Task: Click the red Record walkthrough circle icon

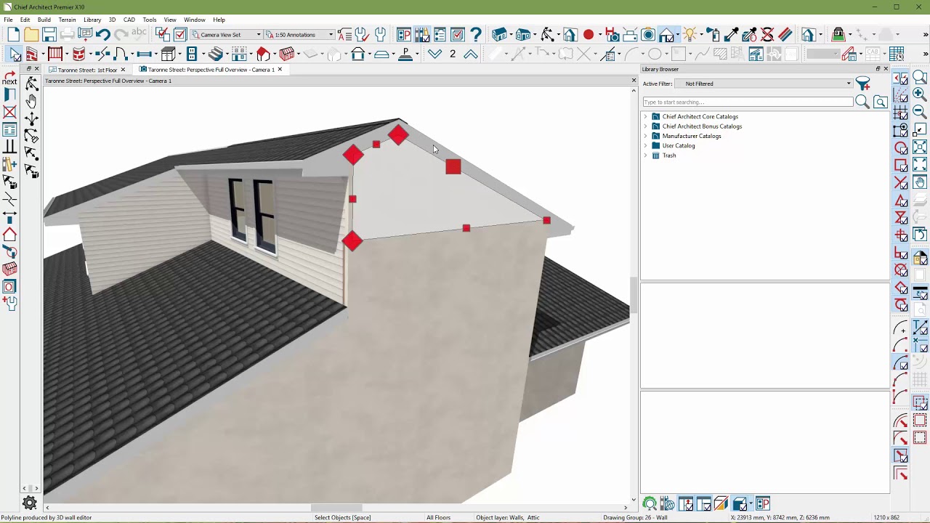Action: pos(589,35)
